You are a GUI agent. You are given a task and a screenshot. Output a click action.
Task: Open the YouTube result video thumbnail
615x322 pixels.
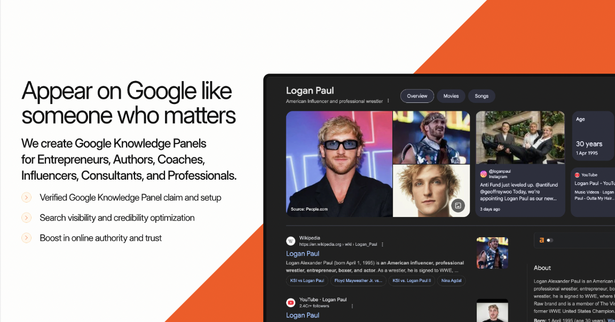(x=492, y=311)
